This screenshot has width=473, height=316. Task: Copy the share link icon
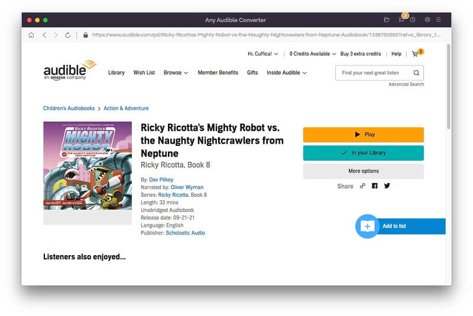(362, 186)
